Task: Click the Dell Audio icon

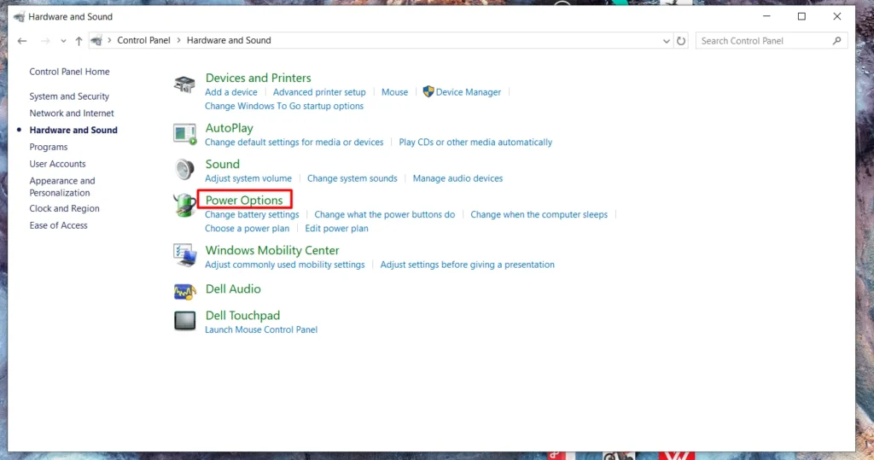Action: coord(184,292)
